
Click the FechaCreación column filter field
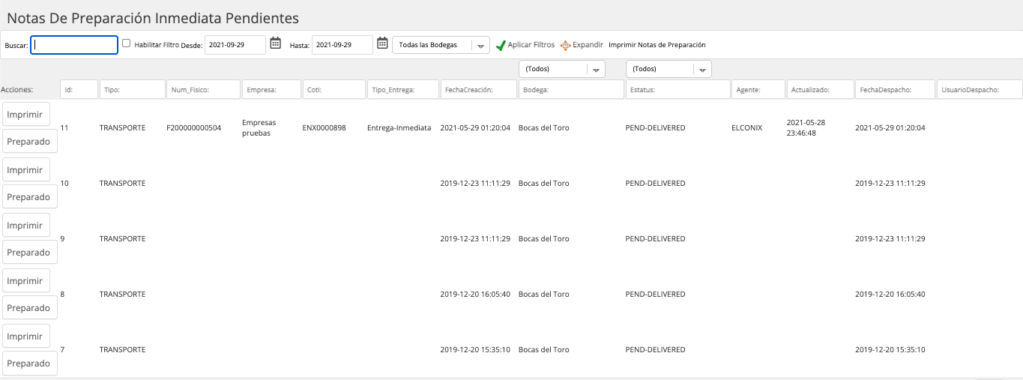click(x=478, y=89)
